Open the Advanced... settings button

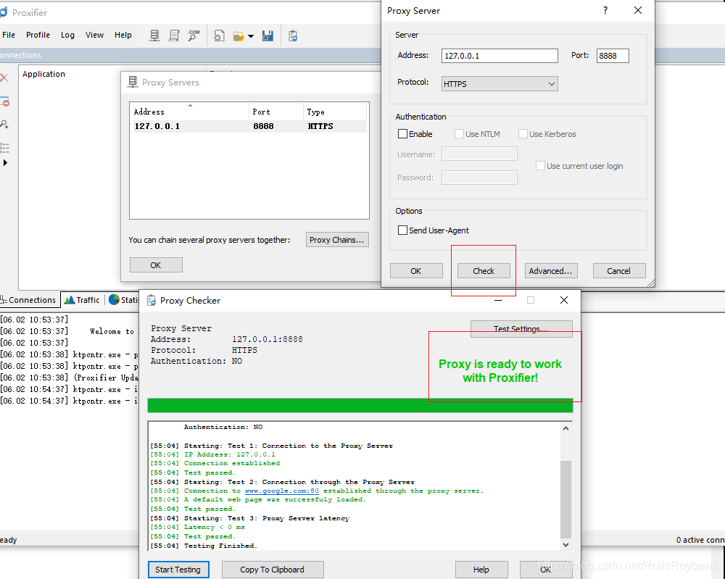pos(550,271)
